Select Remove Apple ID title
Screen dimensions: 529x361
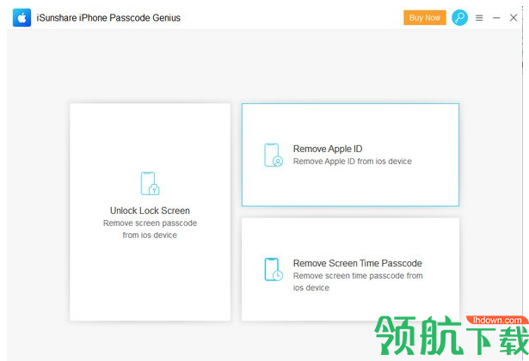(328, 149)
